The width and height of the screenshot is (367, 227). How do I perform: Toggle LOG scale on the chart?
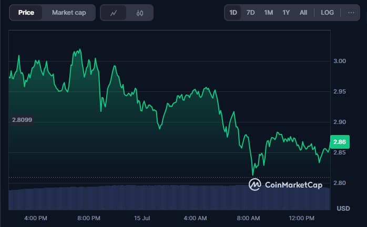327,13
